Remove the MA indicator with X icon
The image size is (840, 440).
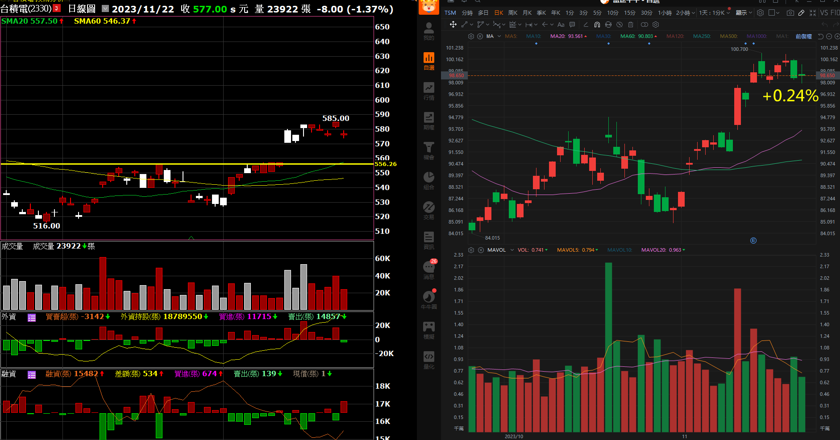pos(480,36)
